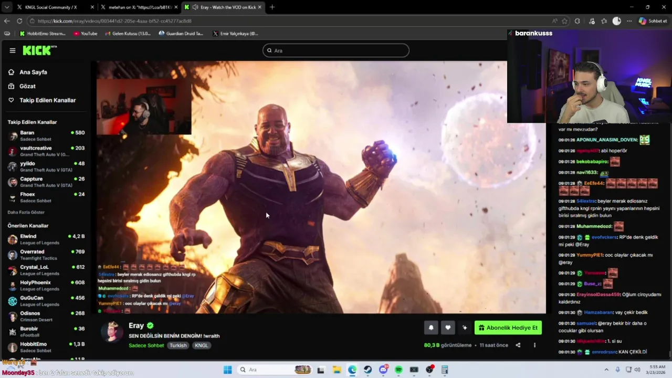Click Abonelik Hediye Et button
Image resolution: width=672 pixels, height=378 pixels.
point(508,328)
